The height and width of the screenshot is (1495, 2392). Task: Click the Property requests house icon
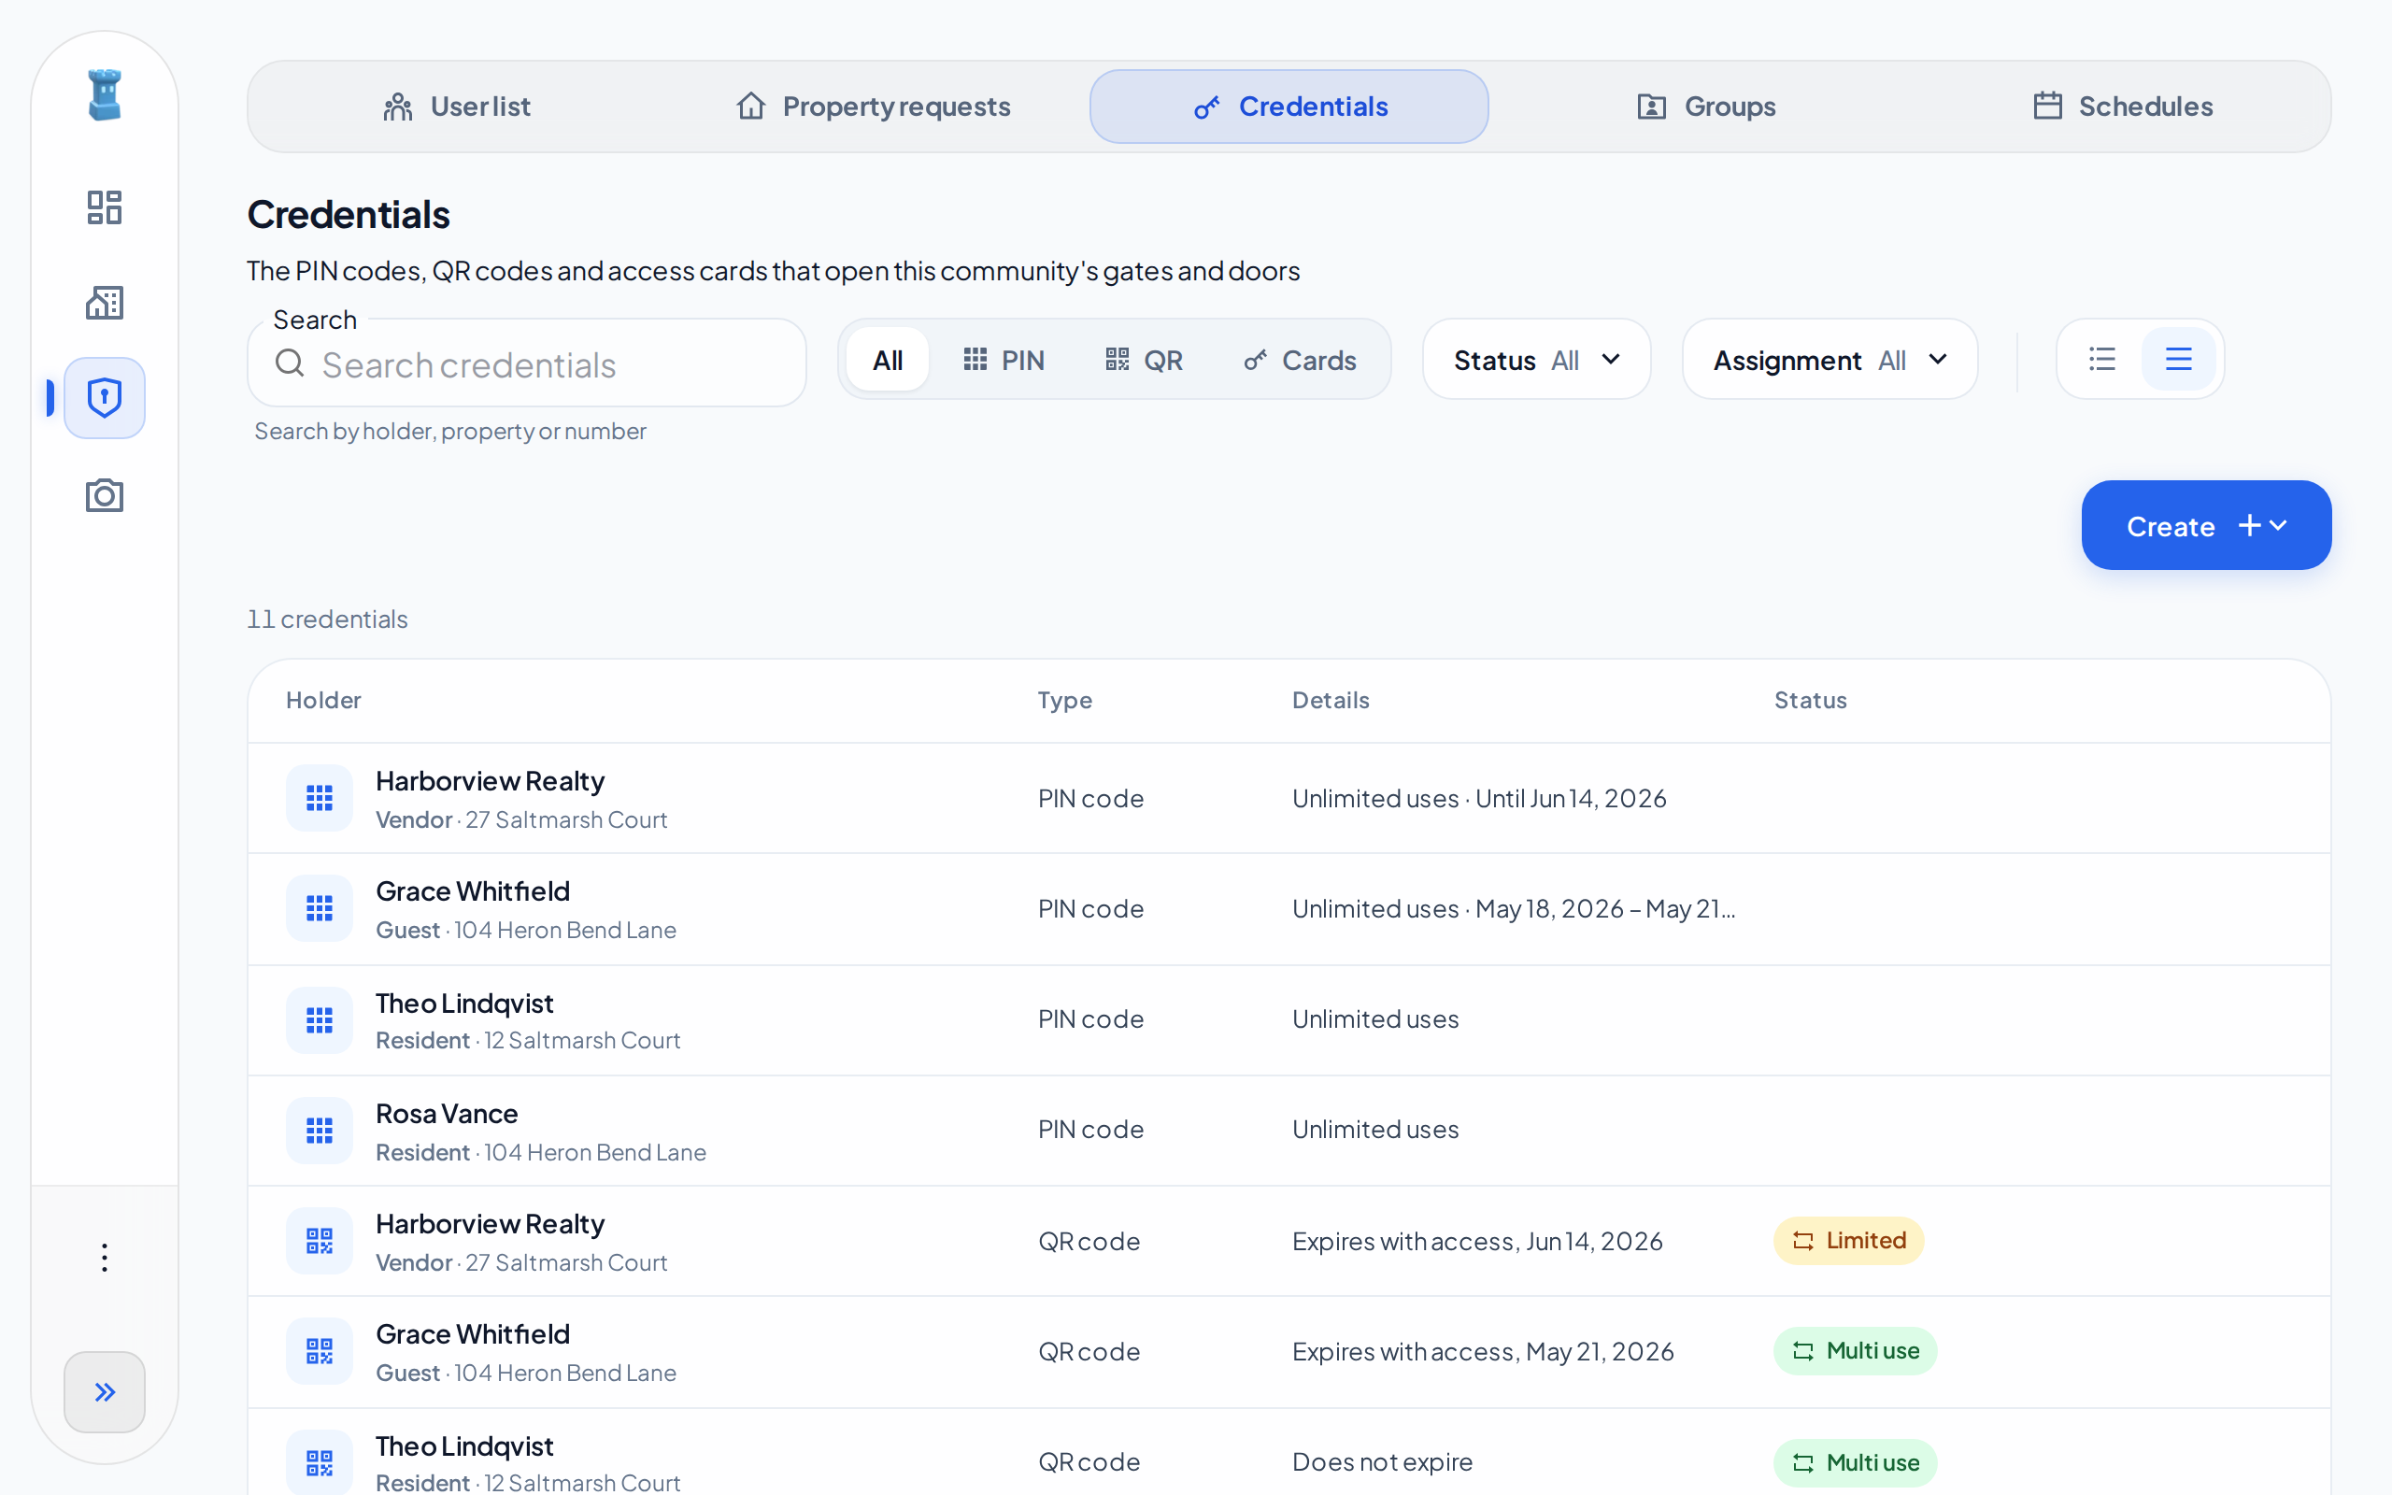click(751, 106)
